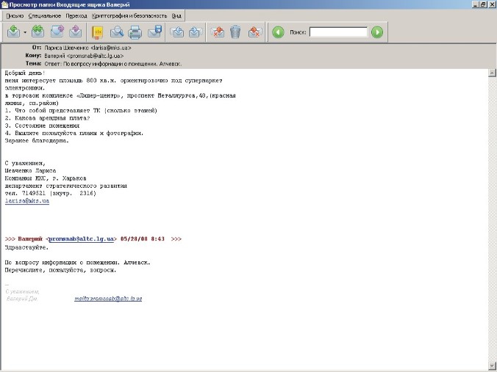This screenshot has height=372, width=497.
Task: Click the green search-forward arrow button
Action: pos(377,32)
